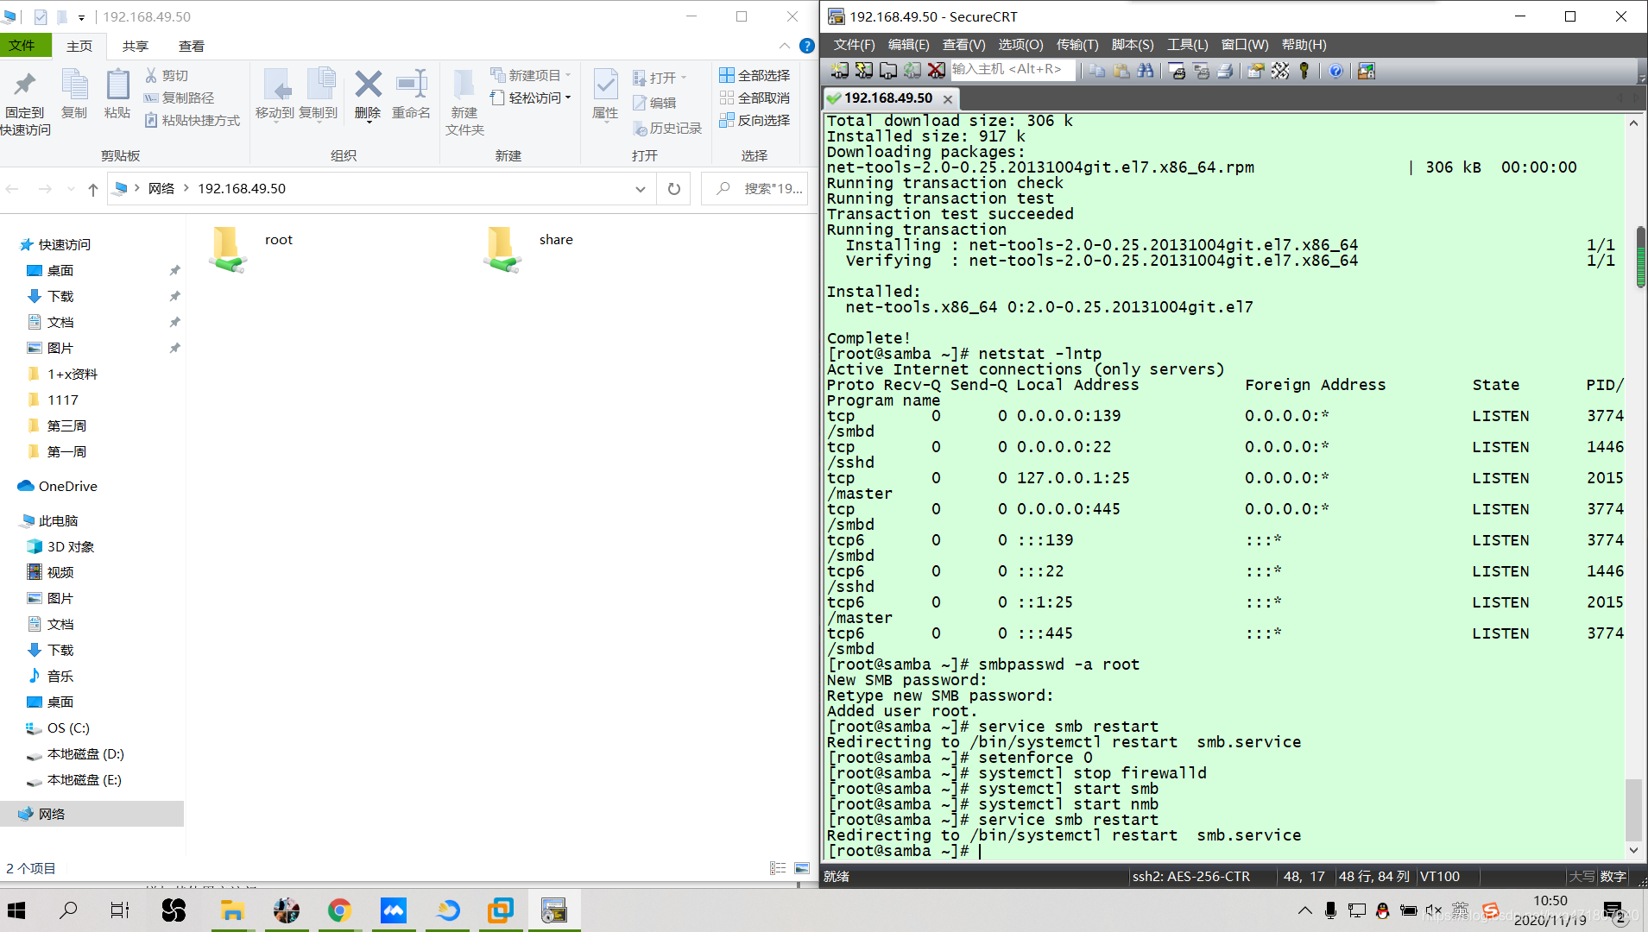Screen dimensions: 1648x932
Task: Click Connect in Tab icon in SecureCRT
Action: [x=887, y=71]
